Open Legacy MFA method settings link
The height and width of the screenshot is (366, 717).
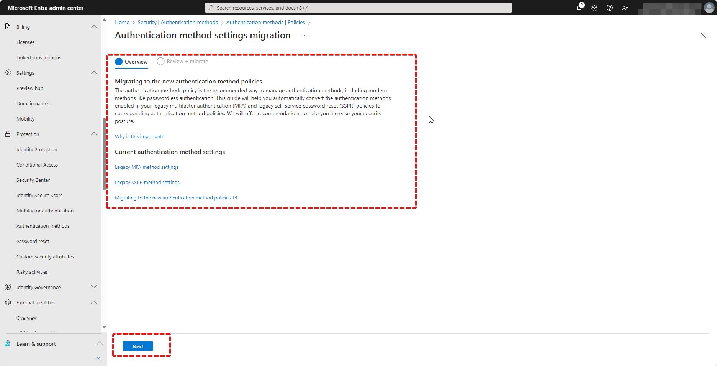pyautogui.click(x=147, y=167)
